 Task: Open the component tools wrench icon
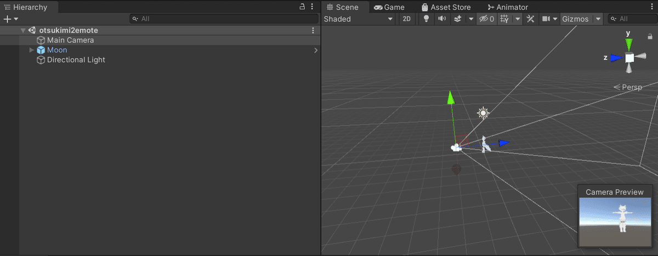pos(530,19)
